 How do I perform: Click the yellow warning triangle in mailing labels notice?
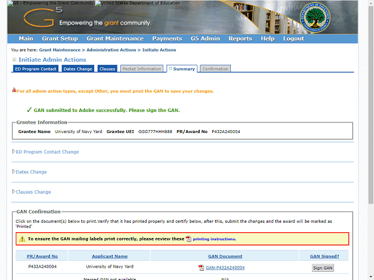(x=22, y=239)
